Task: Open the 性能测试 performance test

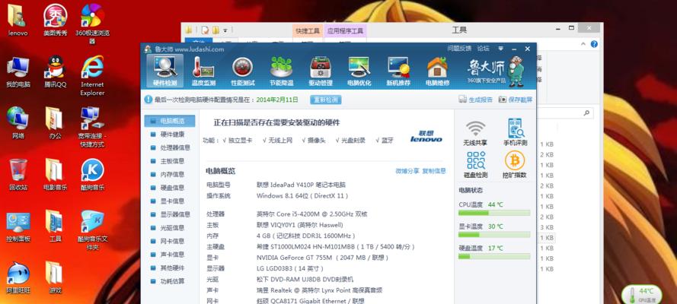Action: 242,71
